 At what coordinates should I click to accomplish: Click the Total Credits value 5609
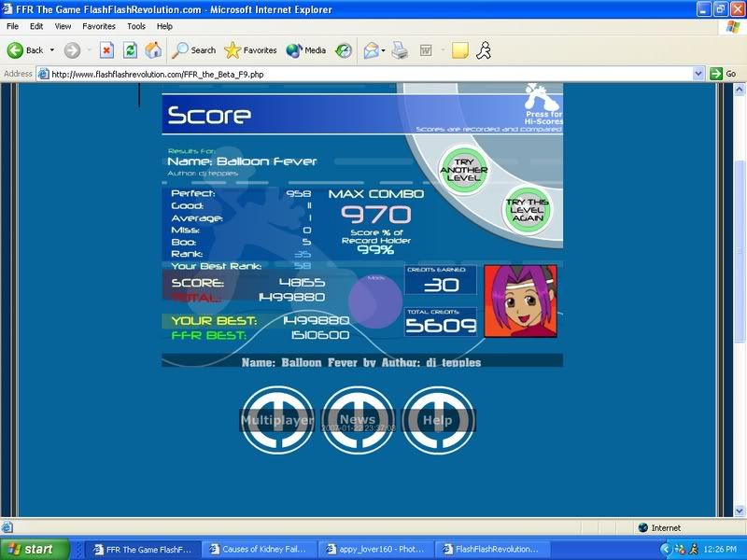pyautogui.click(x=441, y=325)
